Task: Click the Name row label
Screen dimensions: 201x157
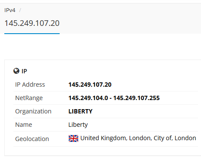Action: (24, 125)
